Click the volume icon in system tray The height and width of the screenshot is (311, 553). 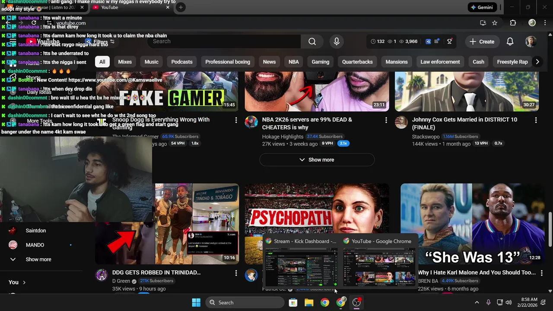pos(509,302)
